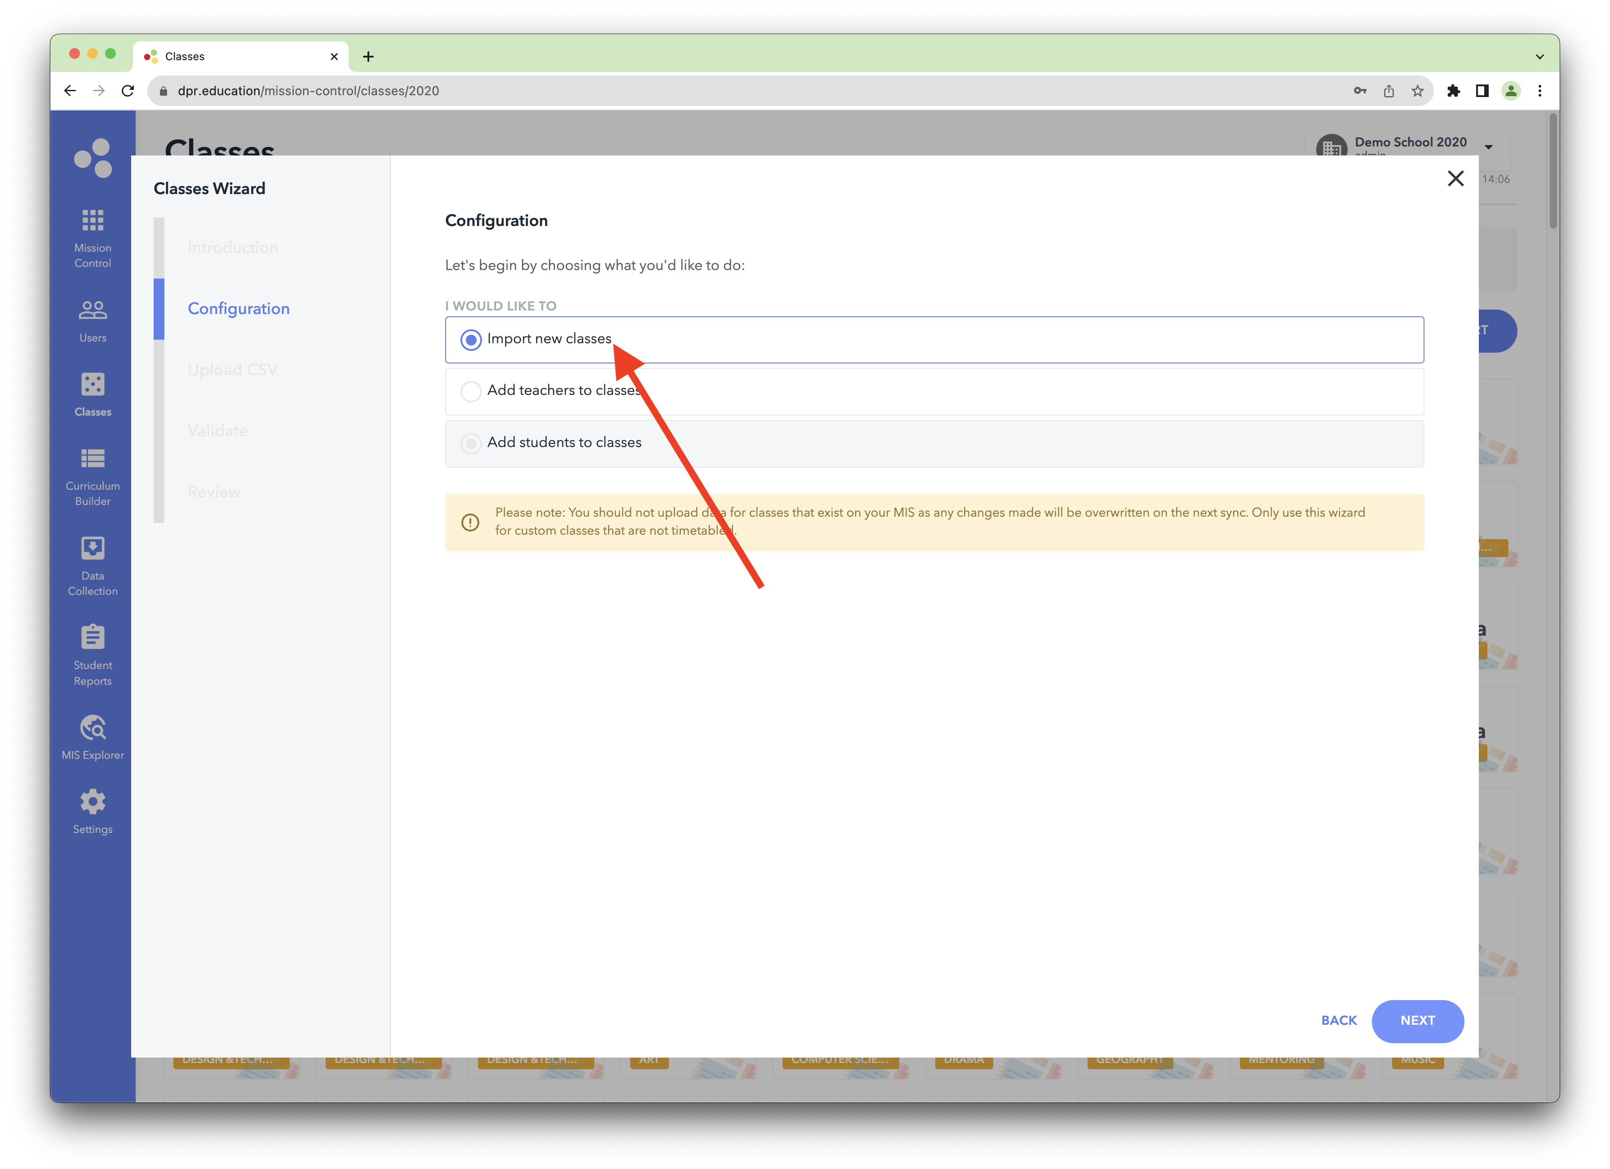Open Mission Control grid icon
The width and height of the screenshot is (1610, 1169).
[x=92, y=221]
